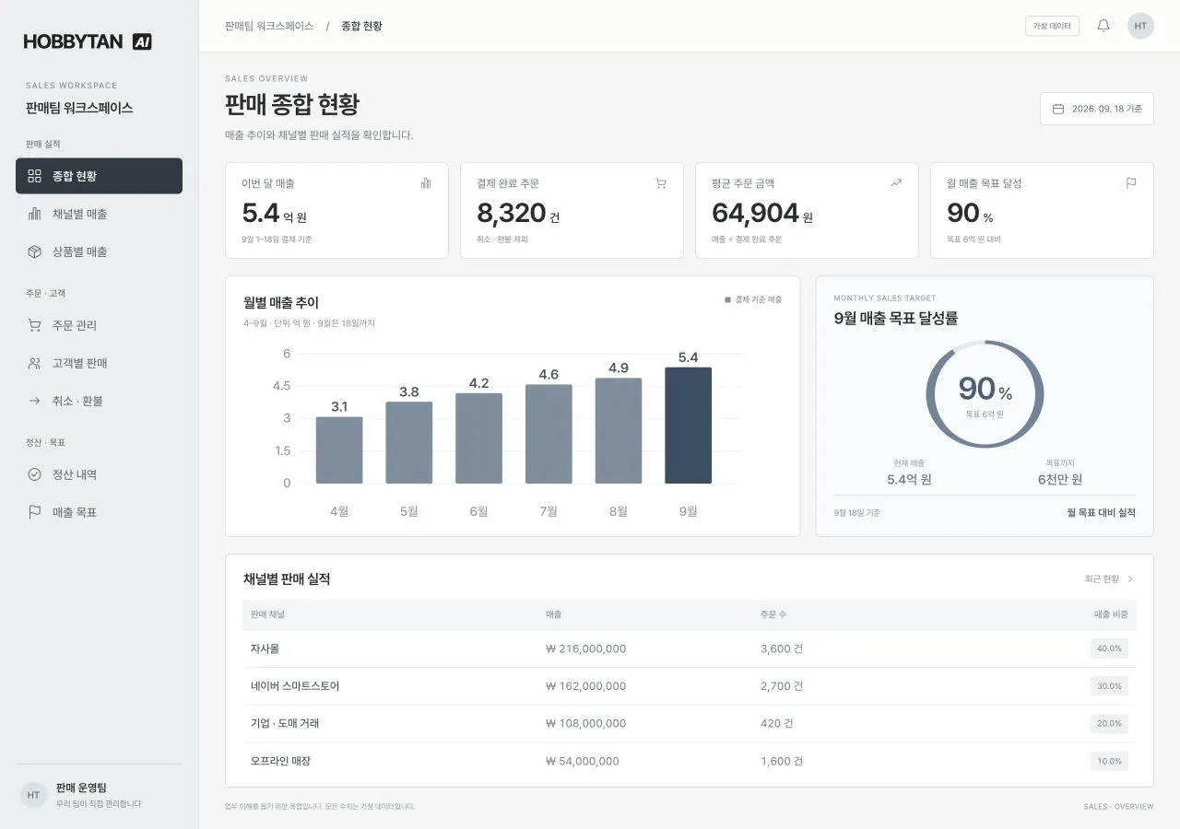Click the 자사몰 channel row name

(x=265, y=648)
